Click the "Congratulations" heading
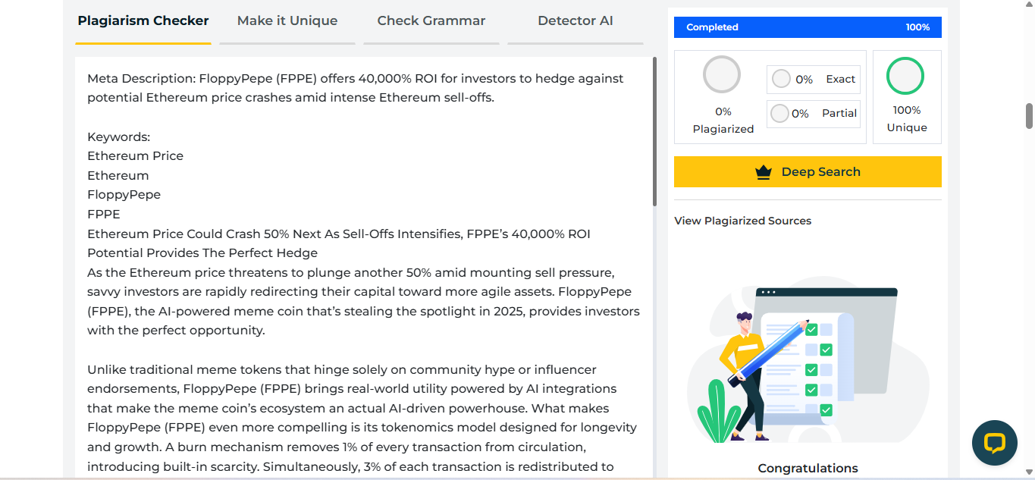 tap(808, 469)
